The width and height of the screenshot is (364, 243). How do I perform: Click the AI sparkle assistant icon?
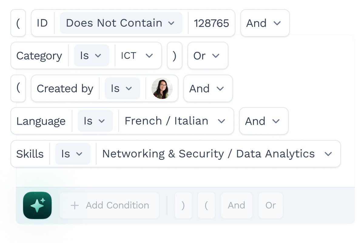pos(37,205)
